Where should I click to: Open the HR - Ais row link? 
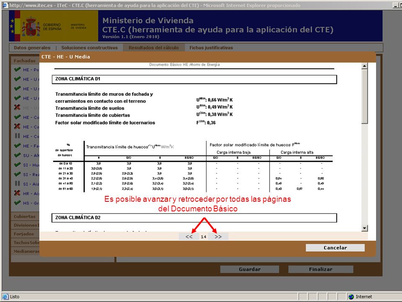[31, 193]
